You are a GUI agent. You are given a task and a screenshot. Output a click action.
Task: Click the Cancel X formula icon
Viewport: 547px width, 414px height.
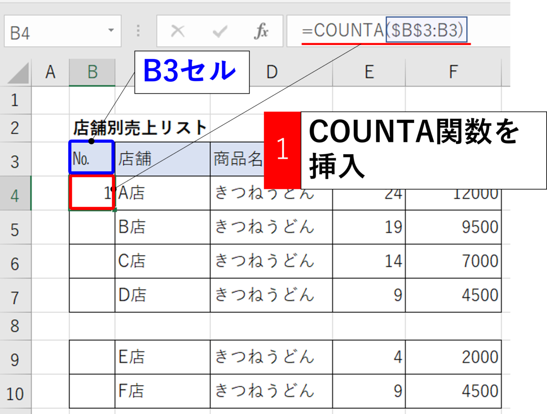178,32
